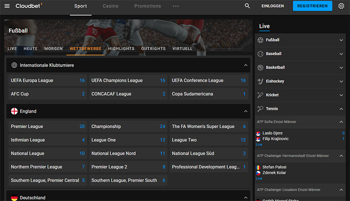The width and height of the screenshot is (350, 201).
Task: Open Northern Premier League competition
Action: (48, 167)
